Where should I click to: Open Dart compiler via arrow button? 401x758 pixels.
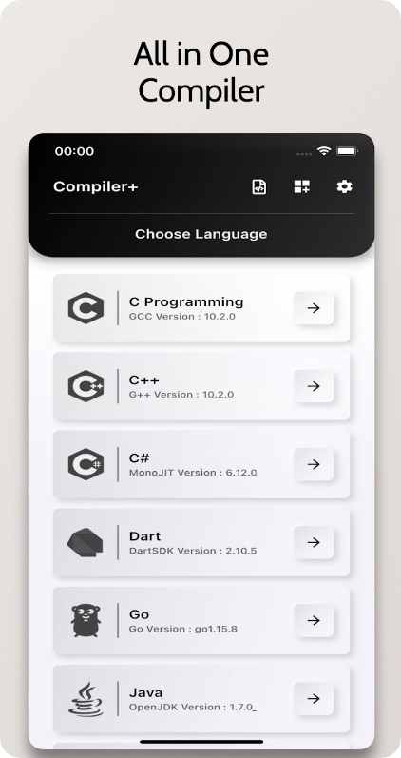[314, 542]
